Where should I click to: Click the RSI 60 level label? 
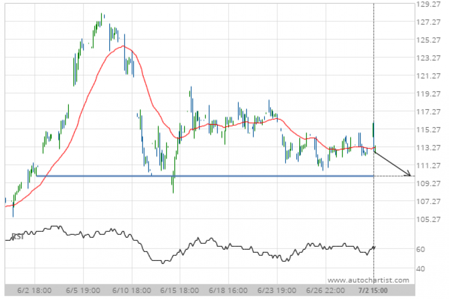point(421,249)
